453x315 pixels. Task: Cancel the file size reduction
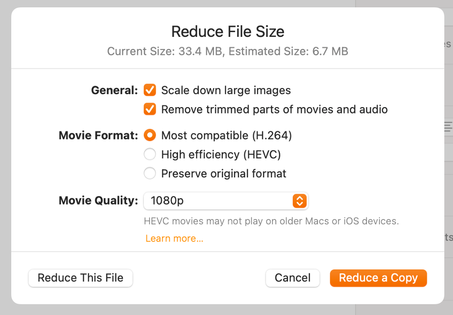(292, 278)
